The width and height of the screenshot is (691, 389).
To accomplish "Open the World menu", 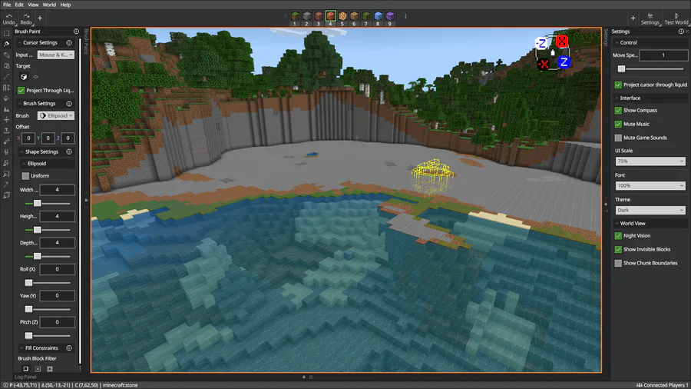I will 49,5.
